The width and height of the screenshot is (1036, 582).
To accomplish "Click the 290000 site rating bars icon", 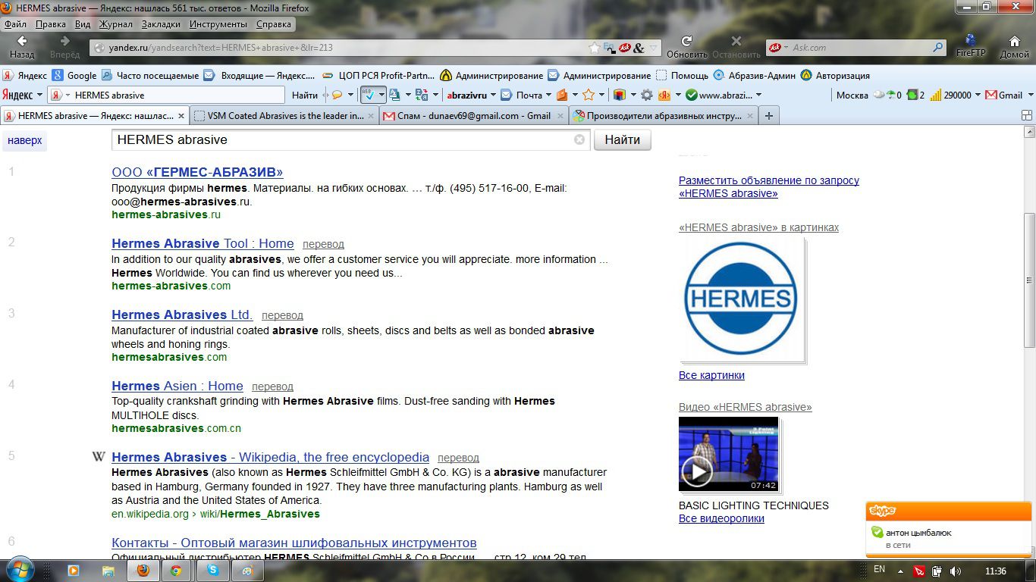I will coord(935,95).
